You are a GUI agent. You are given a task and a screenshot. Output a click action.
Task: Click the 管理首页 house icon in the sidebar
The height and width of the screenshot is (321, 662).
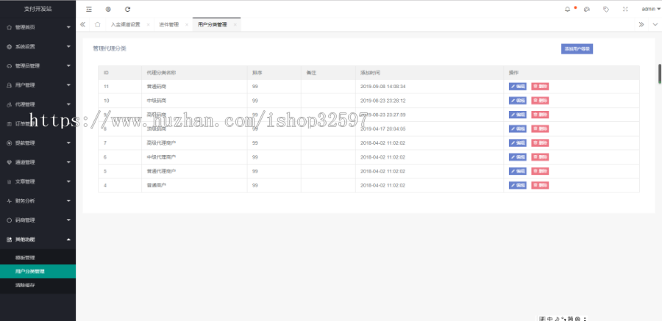[x=10, y=27]
